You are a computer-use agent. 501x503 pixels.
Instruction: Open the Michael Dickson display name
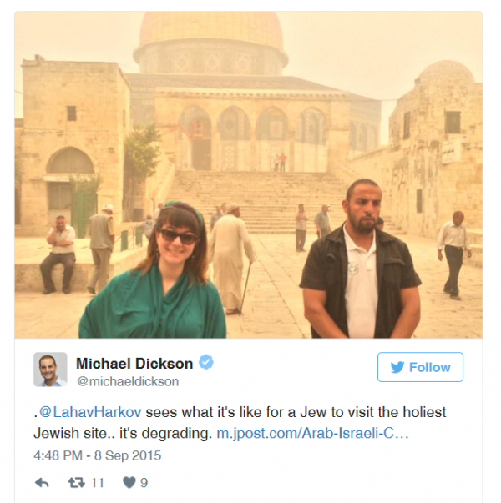[x=134, y=364]
